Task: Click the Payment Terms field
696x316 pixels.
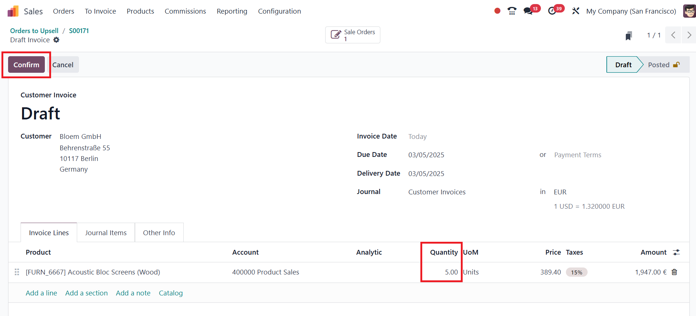Action: tap(578, 155)
